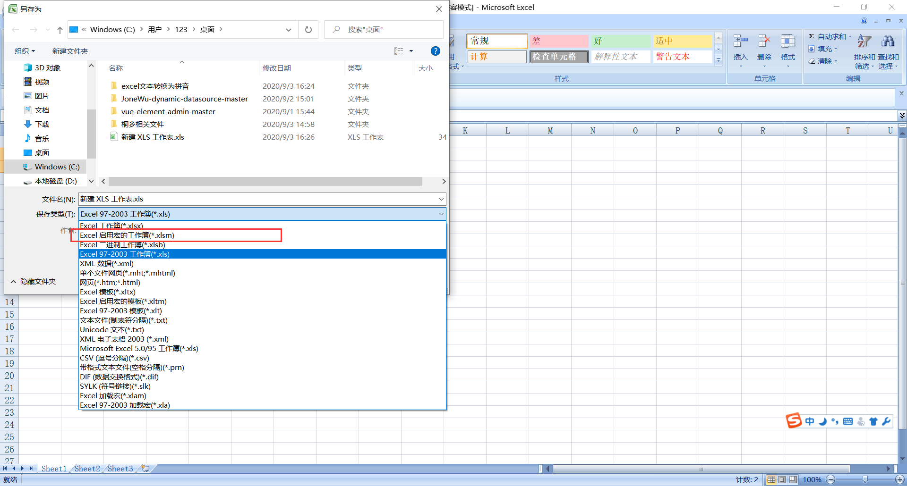
Task: Click the back navigation arrow
Action: pyautogui.click(x=16, y=30)
